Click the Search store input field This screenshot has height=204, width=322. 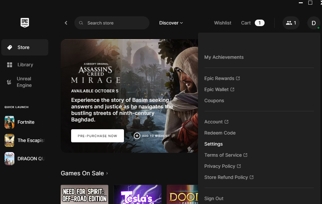pos(114,23)
